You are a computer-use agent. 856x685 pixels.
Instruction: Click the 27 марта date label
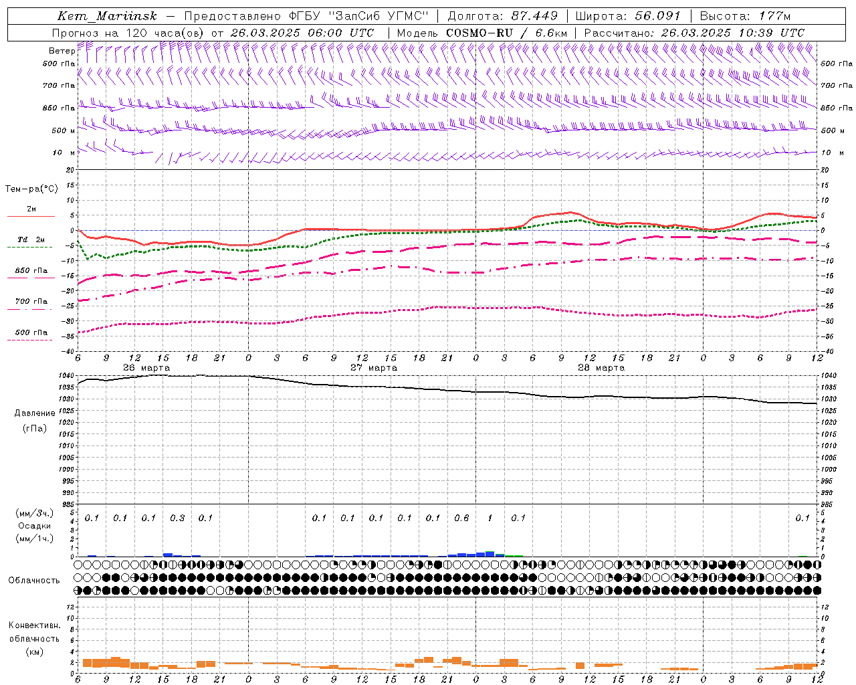point(374,368)
